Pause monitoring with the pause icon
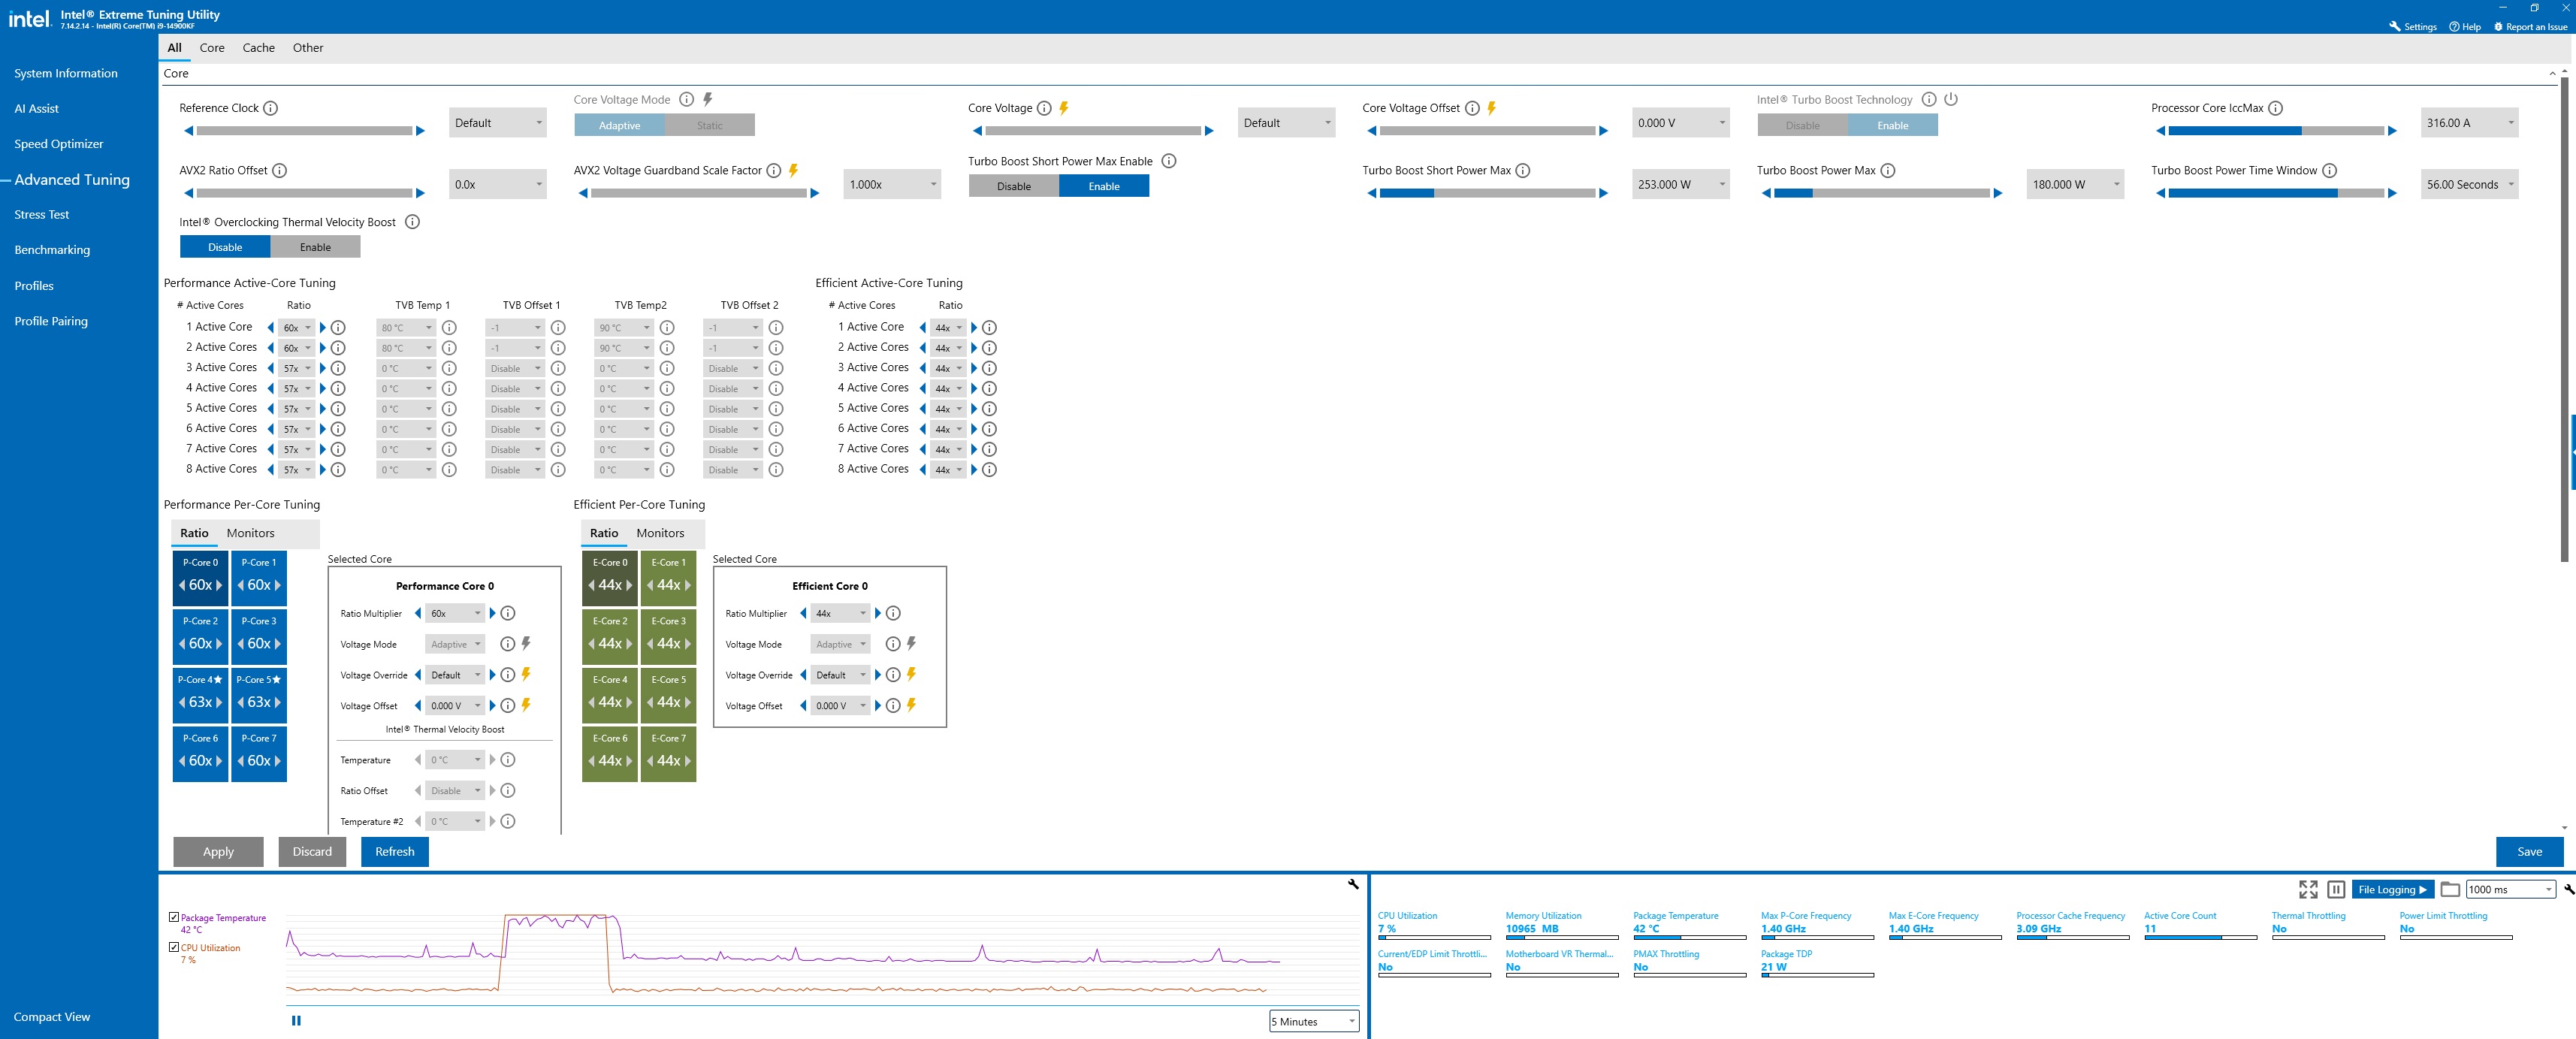Image resolution: width=2576 pixels, height=1039 pixels. pos(2336,889)
